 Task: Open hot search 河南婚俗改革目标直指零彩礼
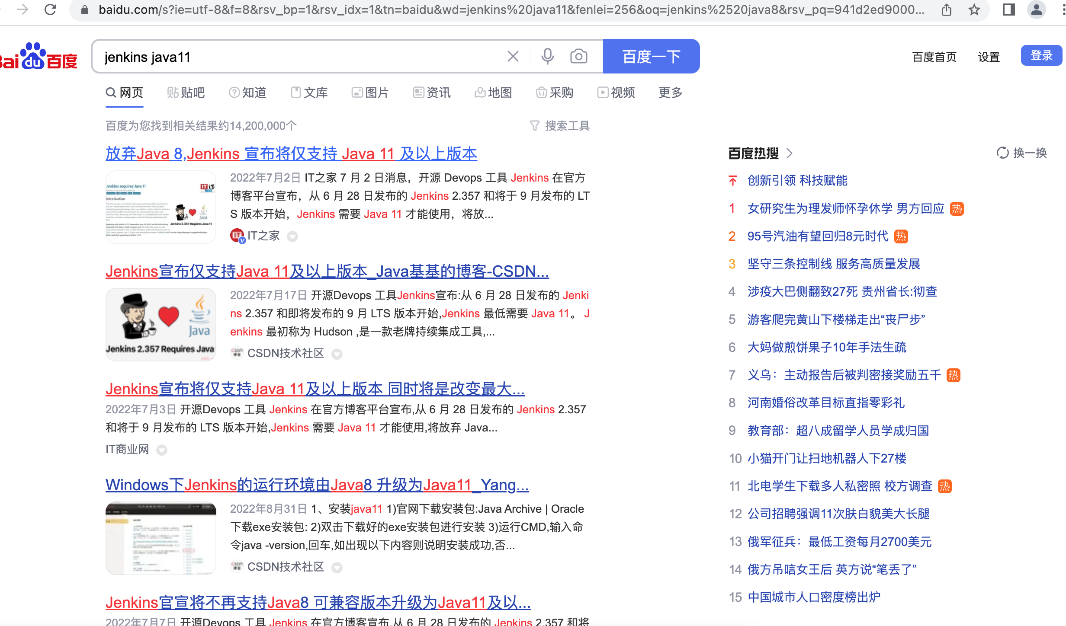[x=826, y=403]
